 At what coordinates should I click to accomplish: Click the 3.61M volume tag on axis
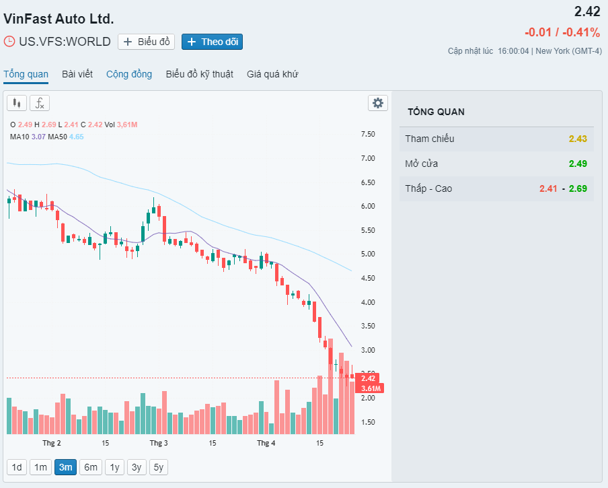(x=370, y=388)
